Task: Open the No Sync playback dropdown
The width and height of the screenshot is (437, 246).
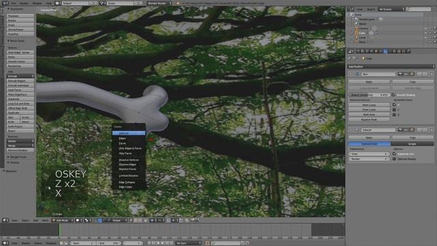Action: [x=188, y=243]
